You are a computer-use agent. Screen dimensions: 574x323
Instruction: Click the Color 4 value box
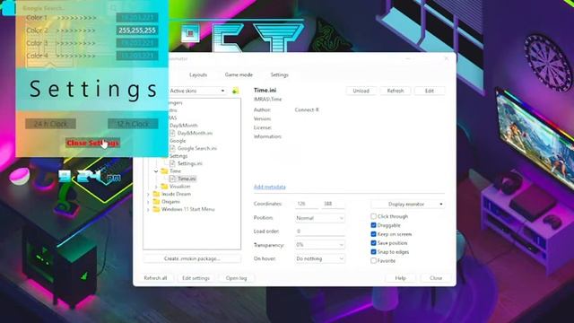(x=137, y=56)
